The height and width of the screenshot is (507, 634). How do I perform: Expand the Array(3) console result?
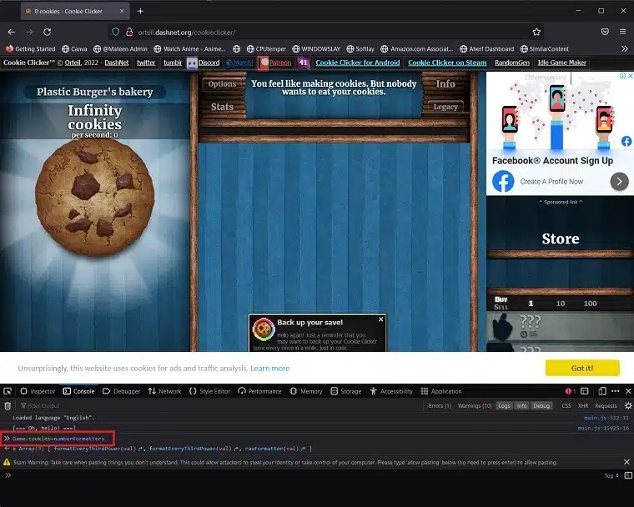14,449
